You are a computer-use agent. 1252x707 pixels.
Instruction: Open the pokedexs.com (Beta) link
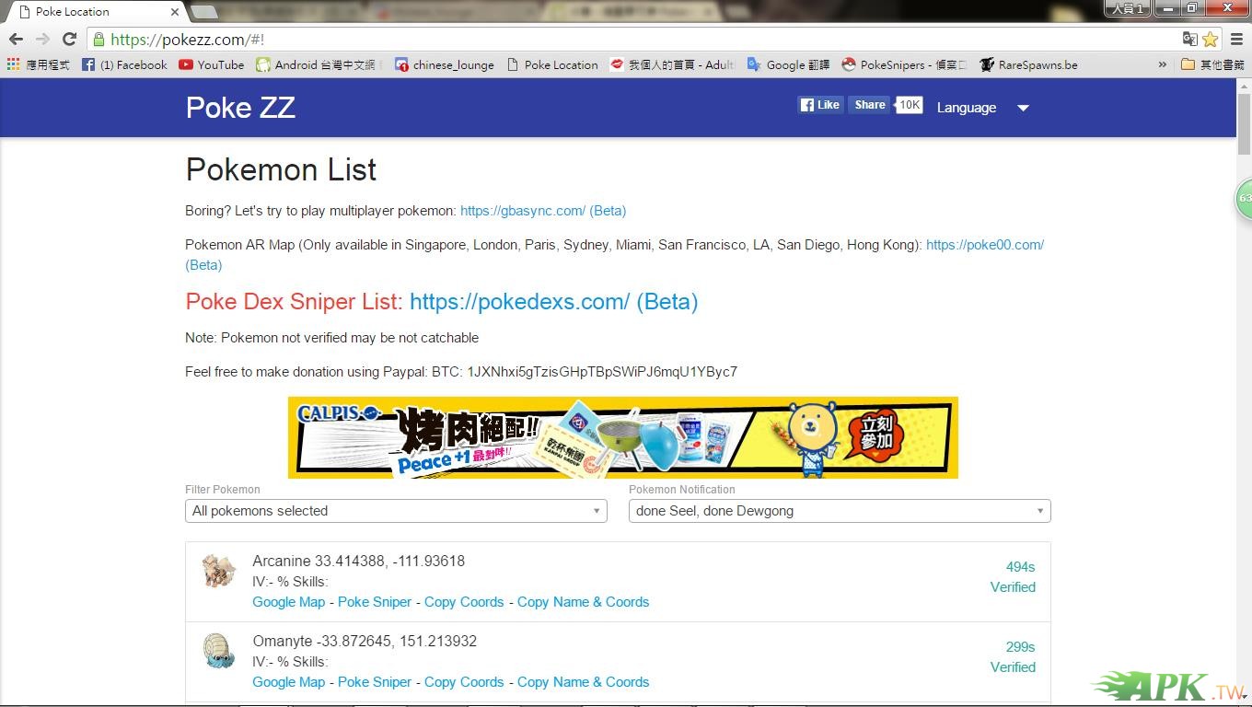[554, 302]
